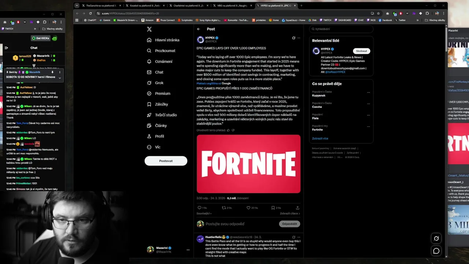Click the Grok icon on HYPEX post
Viewport: 469px width, 264px height.
point(293,38)
